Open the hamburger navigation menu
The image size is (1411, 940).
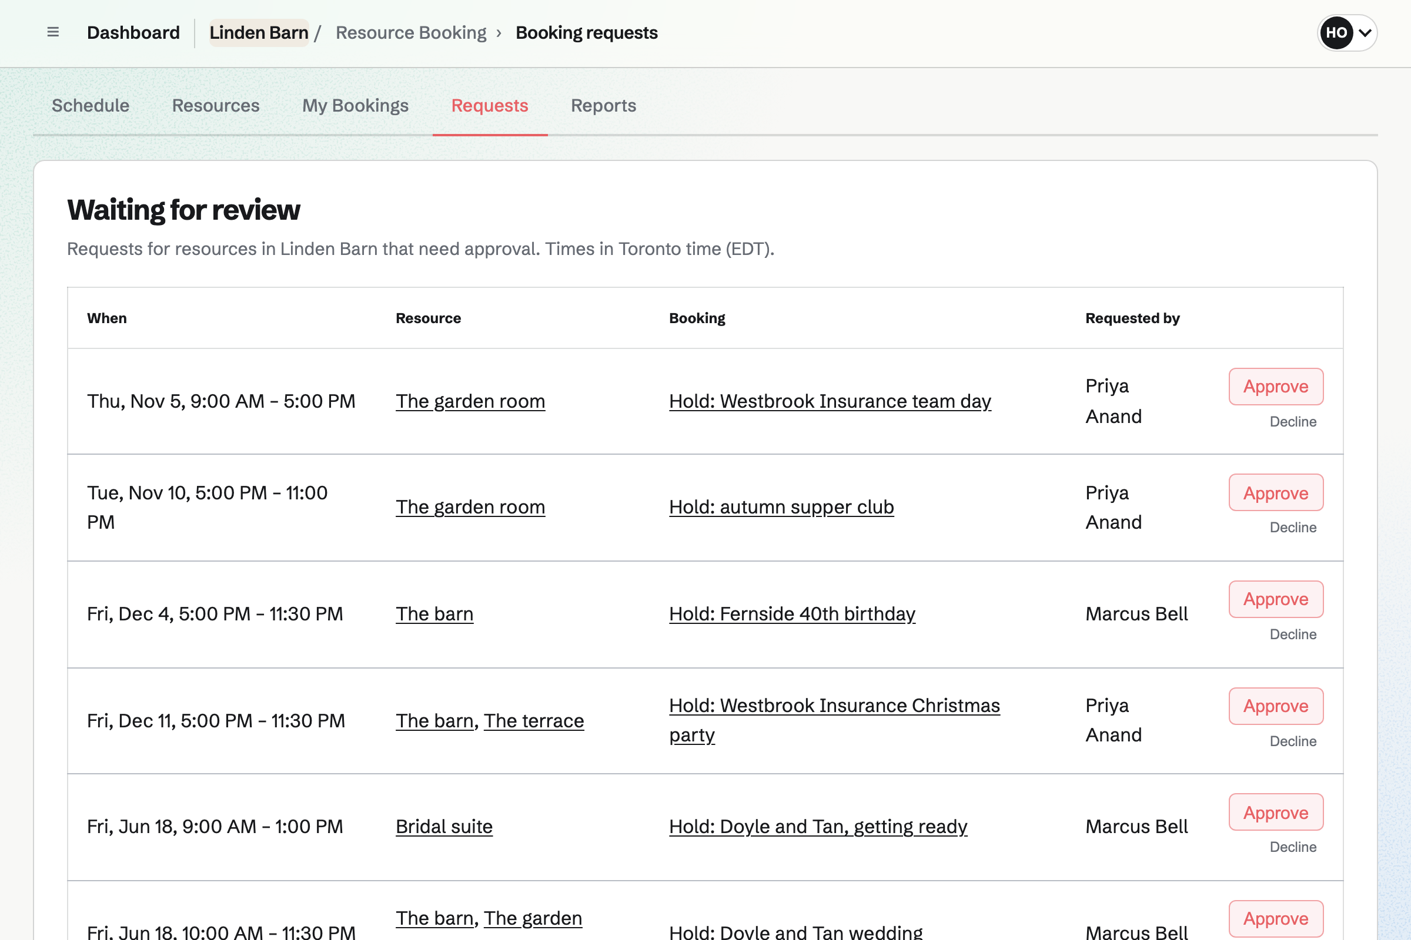pos(53,32)
